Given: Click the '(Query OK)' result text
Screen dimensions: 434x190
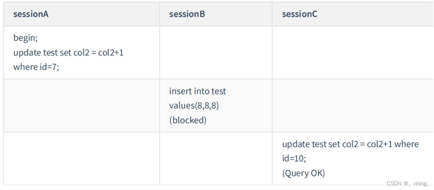Looking at the screenshot, I should coord(303,173).
